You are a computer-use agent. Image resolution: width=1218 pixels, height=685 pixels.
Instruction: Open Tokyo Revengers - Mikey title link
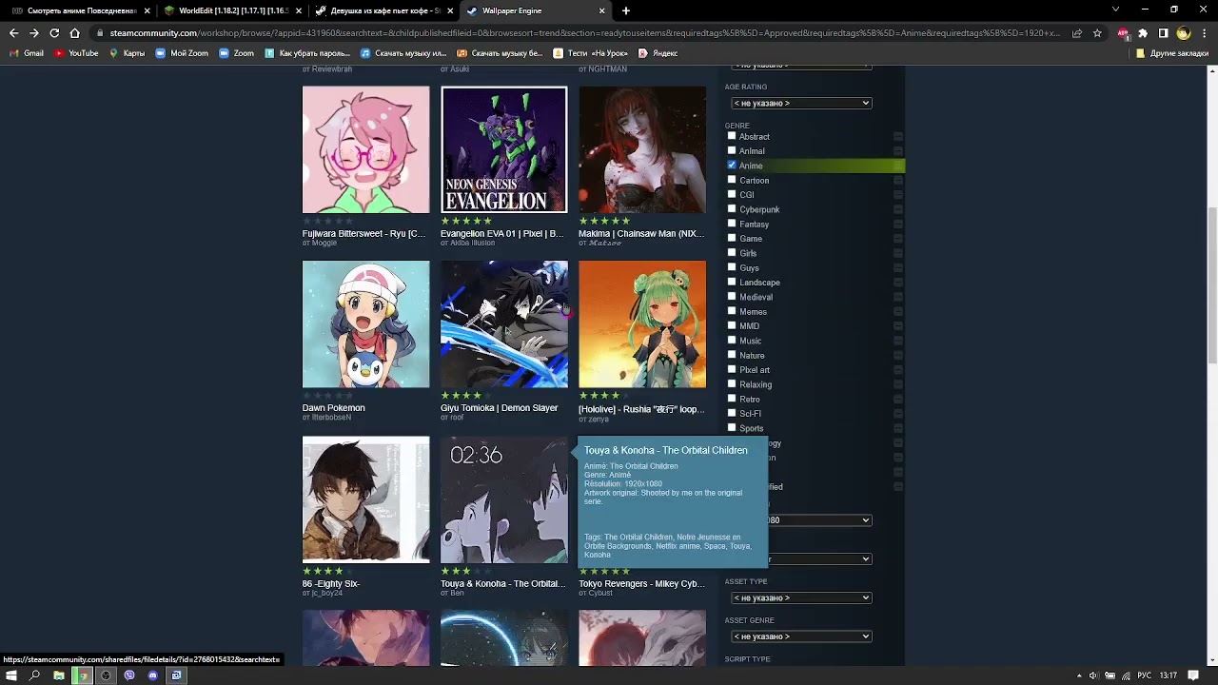[x=641, y=583]
